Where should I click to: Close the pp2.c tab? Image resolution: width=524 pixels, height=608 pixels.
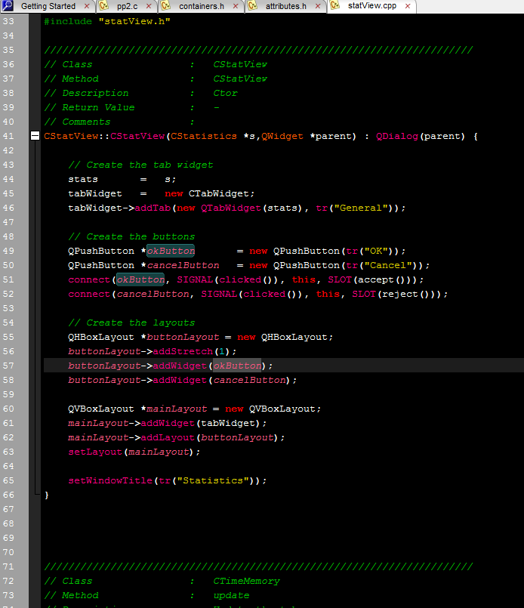tap(151, 6)
